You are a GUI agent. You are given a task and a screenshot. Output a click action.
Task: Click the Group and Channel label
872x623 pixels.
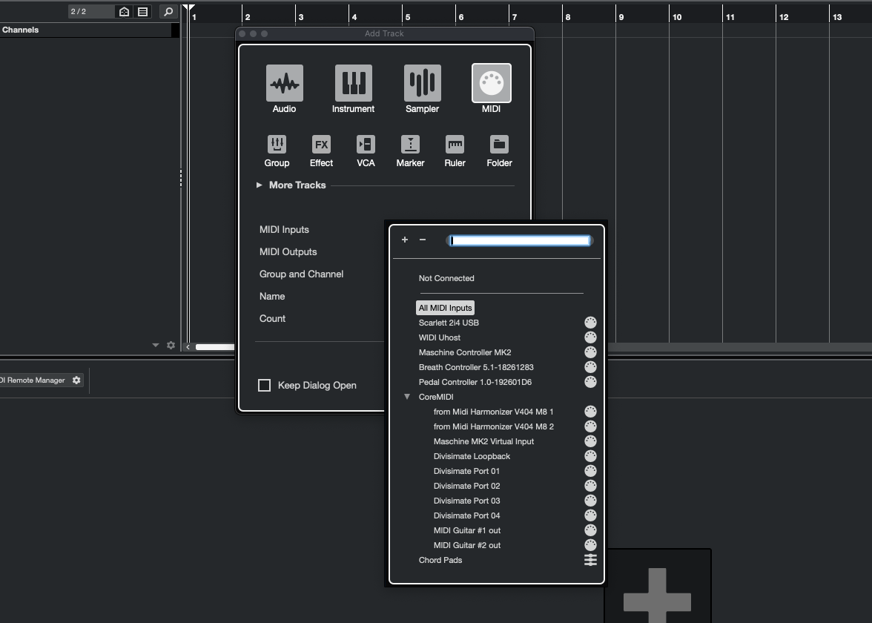301,274
